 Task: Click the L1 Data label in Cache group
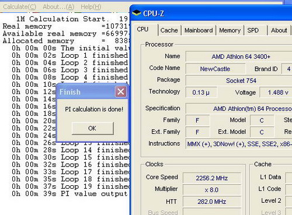coord(270,177)
